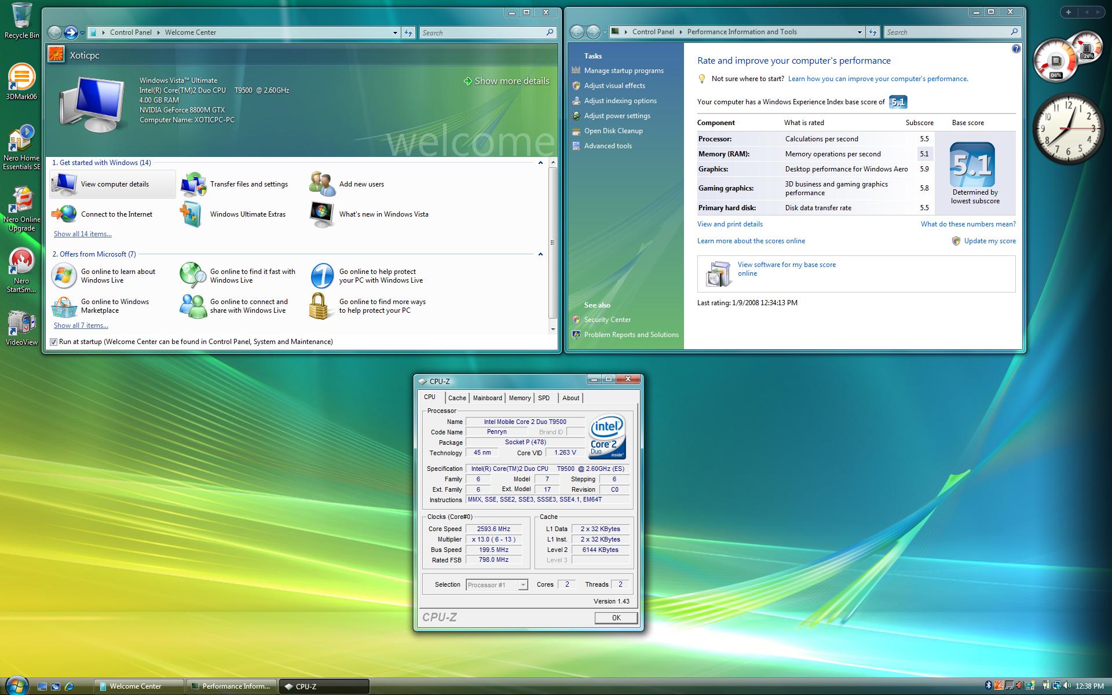
Task: Click Back arrow in Welcome Center window
Action: pos(54,32)
